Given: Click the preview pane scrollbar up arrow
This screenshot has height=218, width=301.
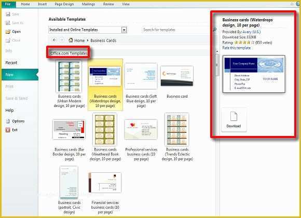Looking at the screenshot, I should (217, 51).
